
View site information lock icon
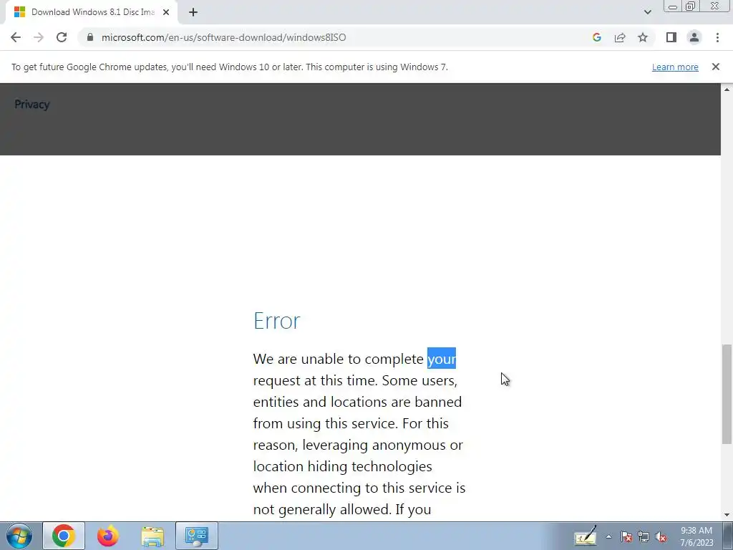(x=90, y=37)
